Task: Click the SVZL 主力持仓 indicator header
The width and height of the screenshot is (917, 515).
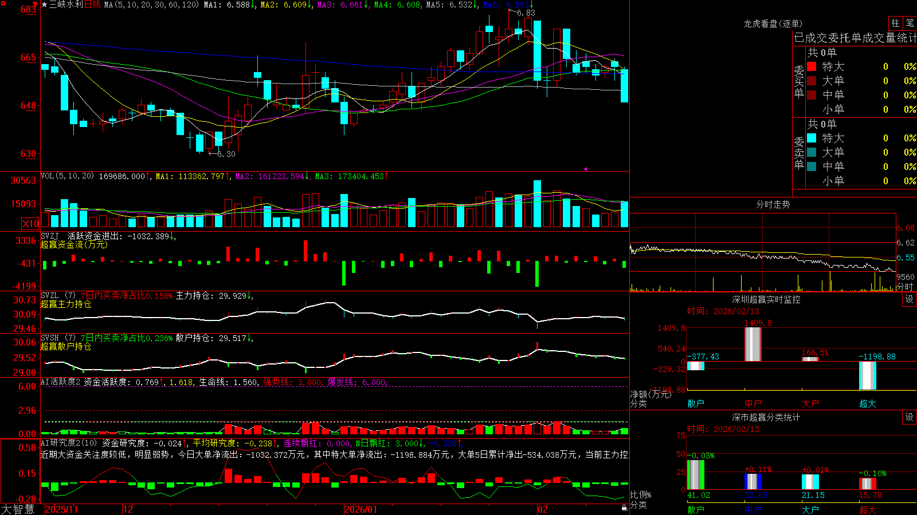Action: pyautogui.click(x=147, y=296)
